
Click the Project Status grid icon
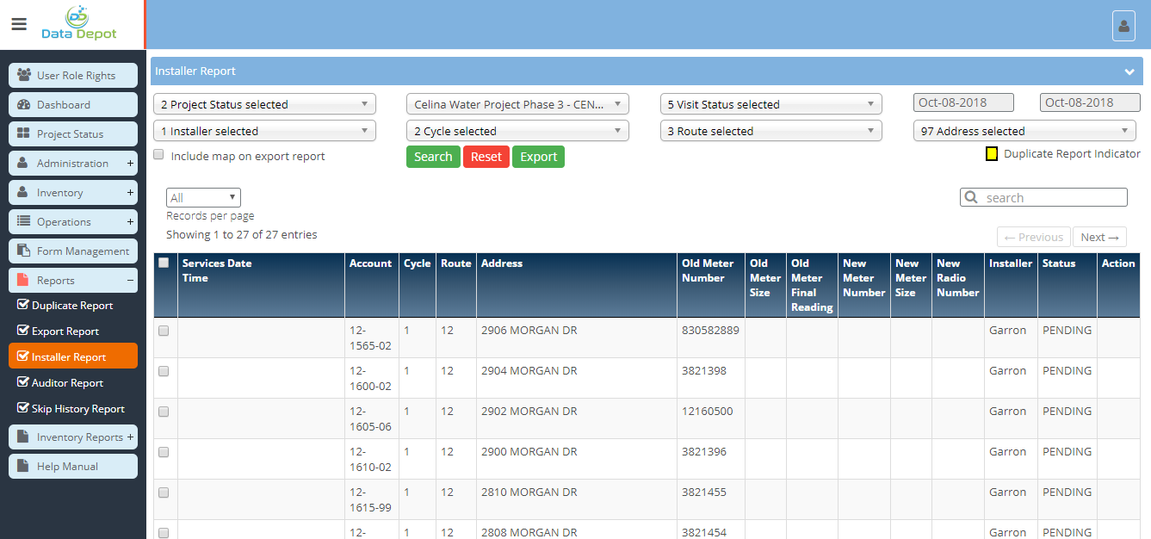24,134
